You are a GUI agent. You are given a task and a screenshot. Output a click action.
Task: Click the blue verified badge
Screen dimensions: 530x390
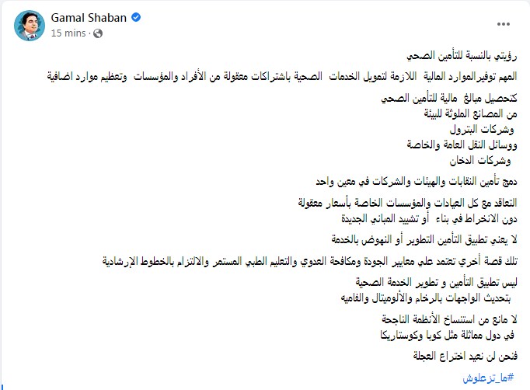[134, 18]
